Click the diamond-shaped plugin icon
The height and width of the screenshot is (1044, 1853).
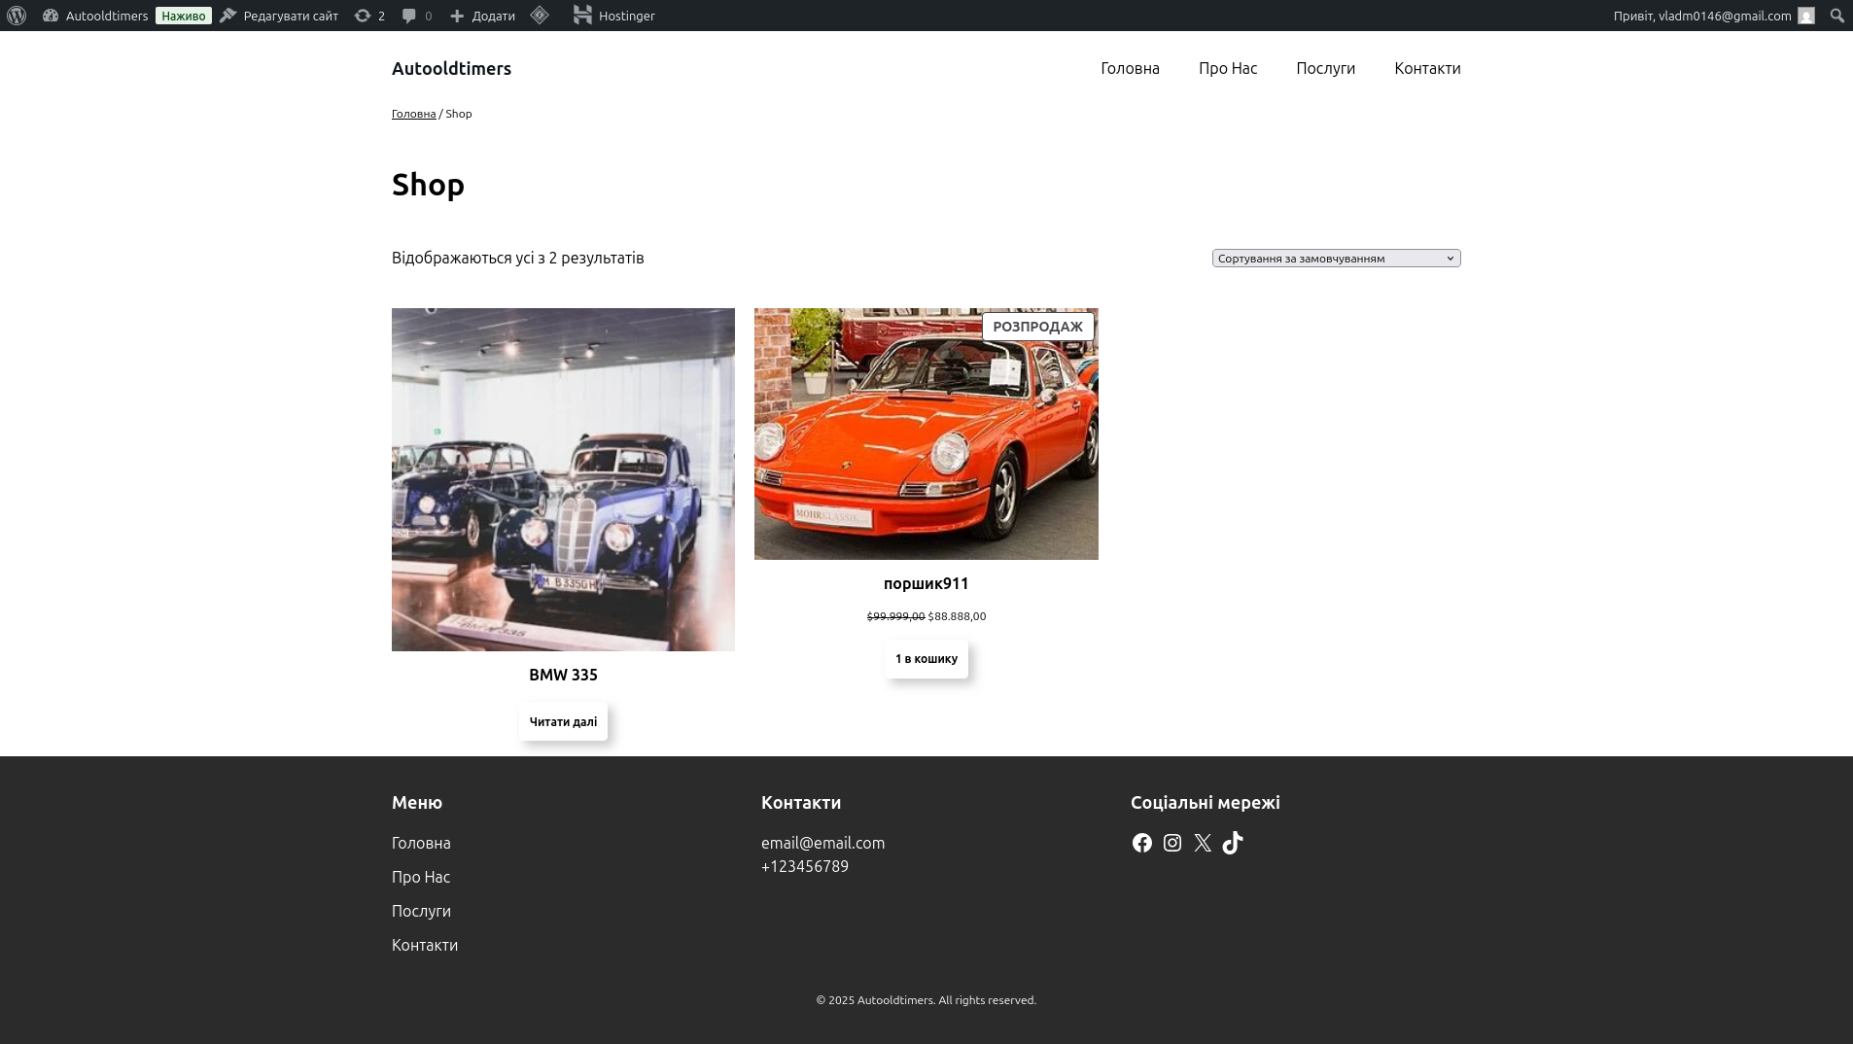(540, 16)
